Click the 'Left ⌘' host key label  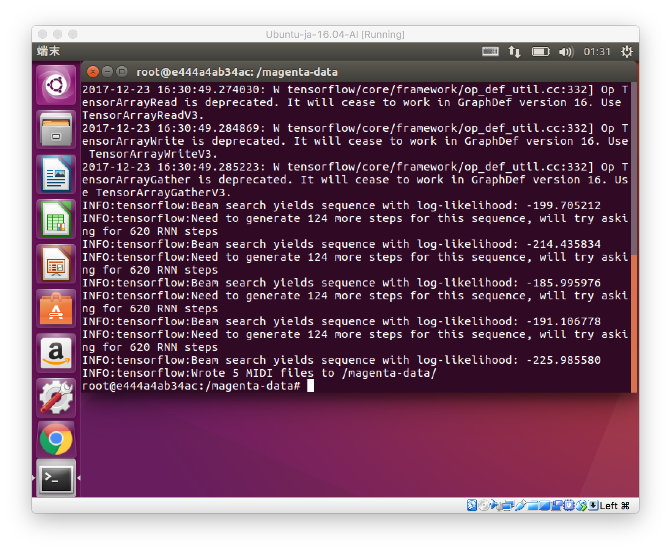tap(615, 506)
